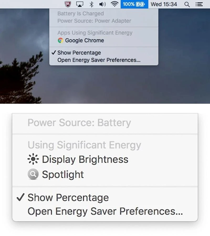
Task: Open Spotlight via menu bar magnifier icon
Action: pyautogui.click(x=187, y=4)
